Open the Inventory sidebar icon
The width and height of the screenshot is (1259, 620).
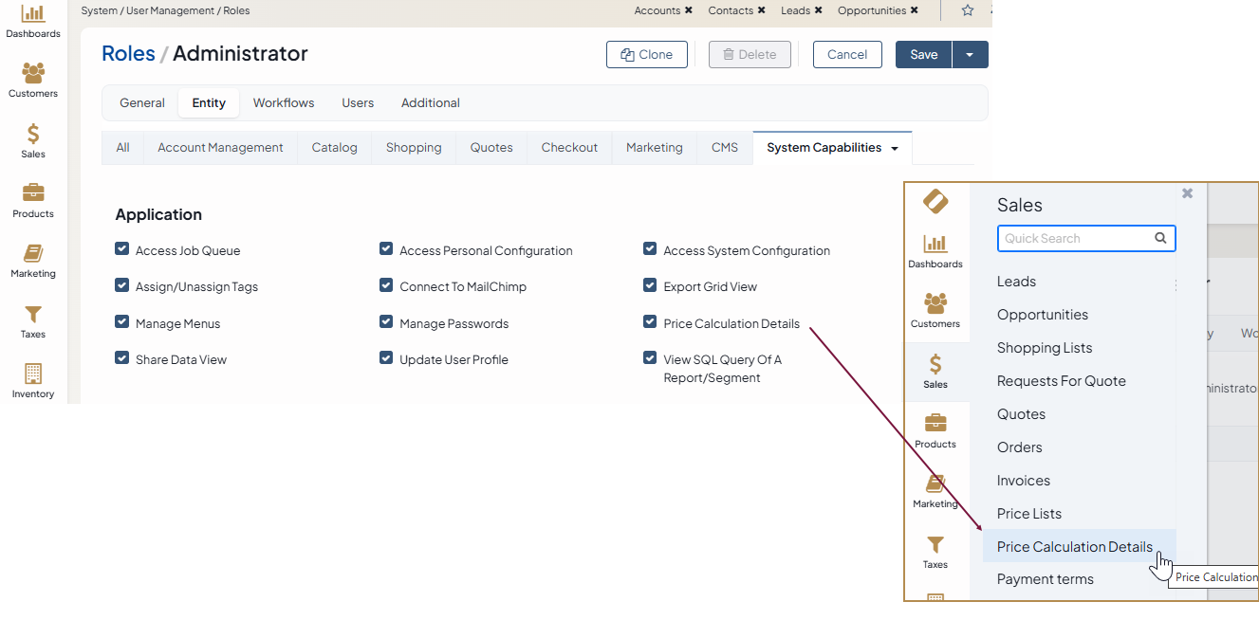(x=33, y=379)
